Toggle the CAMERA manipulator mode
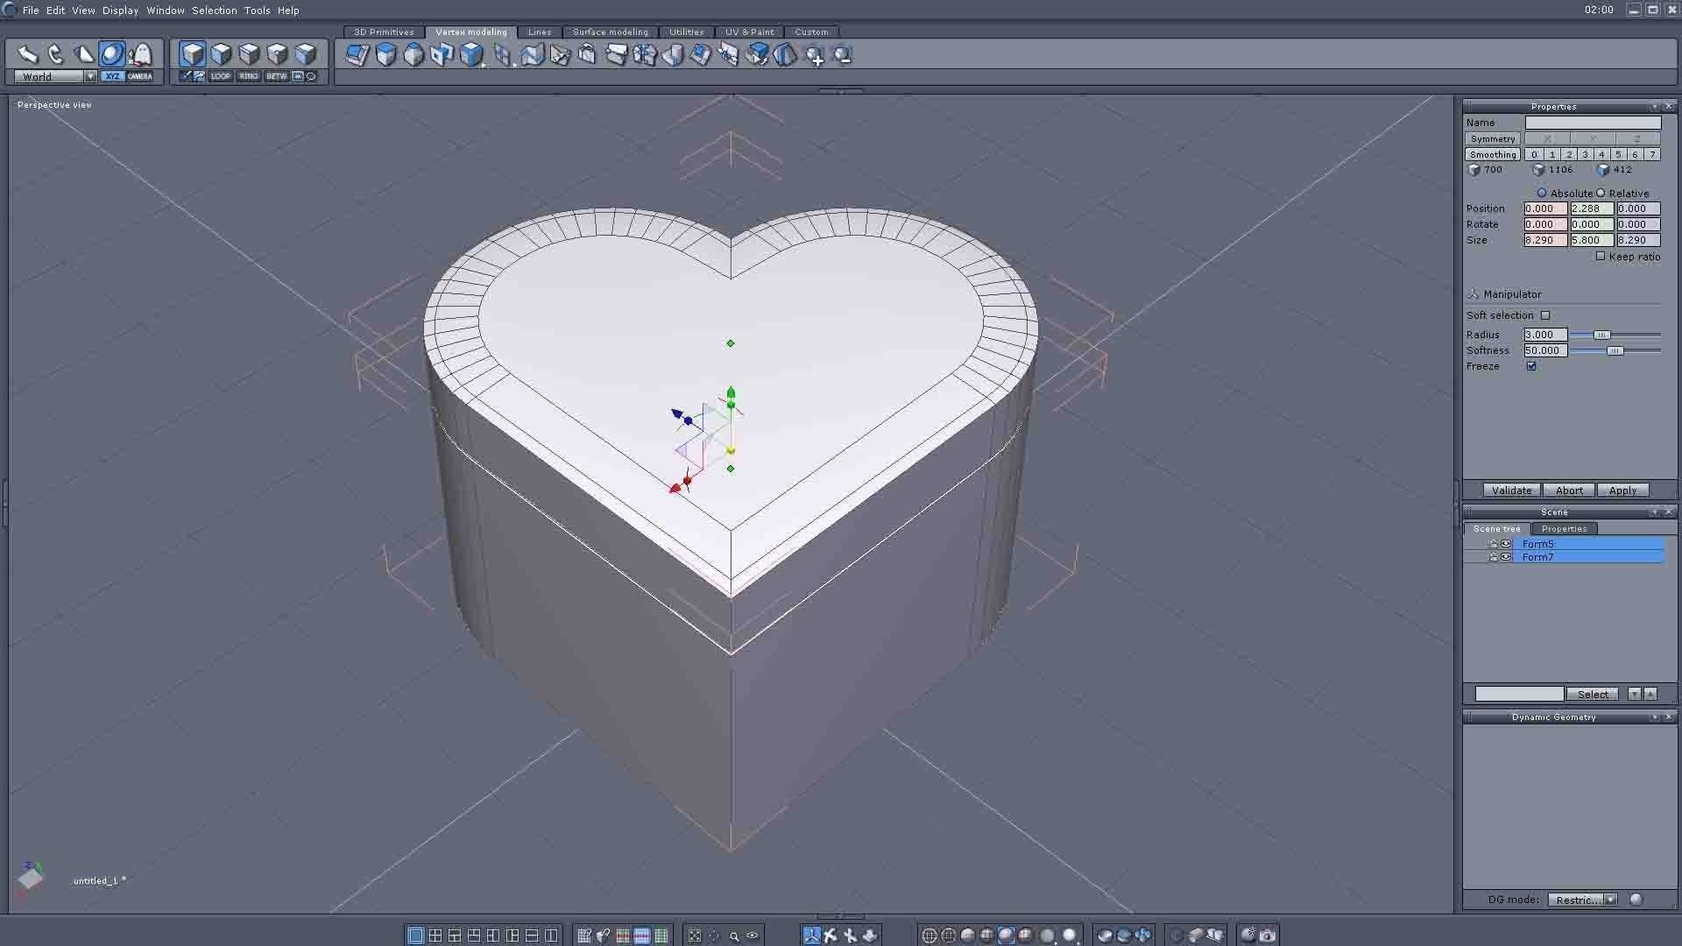This screenshot has height=946, width=1682. [x=140, y=76]
